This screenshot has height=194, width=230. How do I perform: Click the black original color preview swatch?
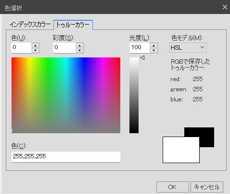[x=207, y=134]
